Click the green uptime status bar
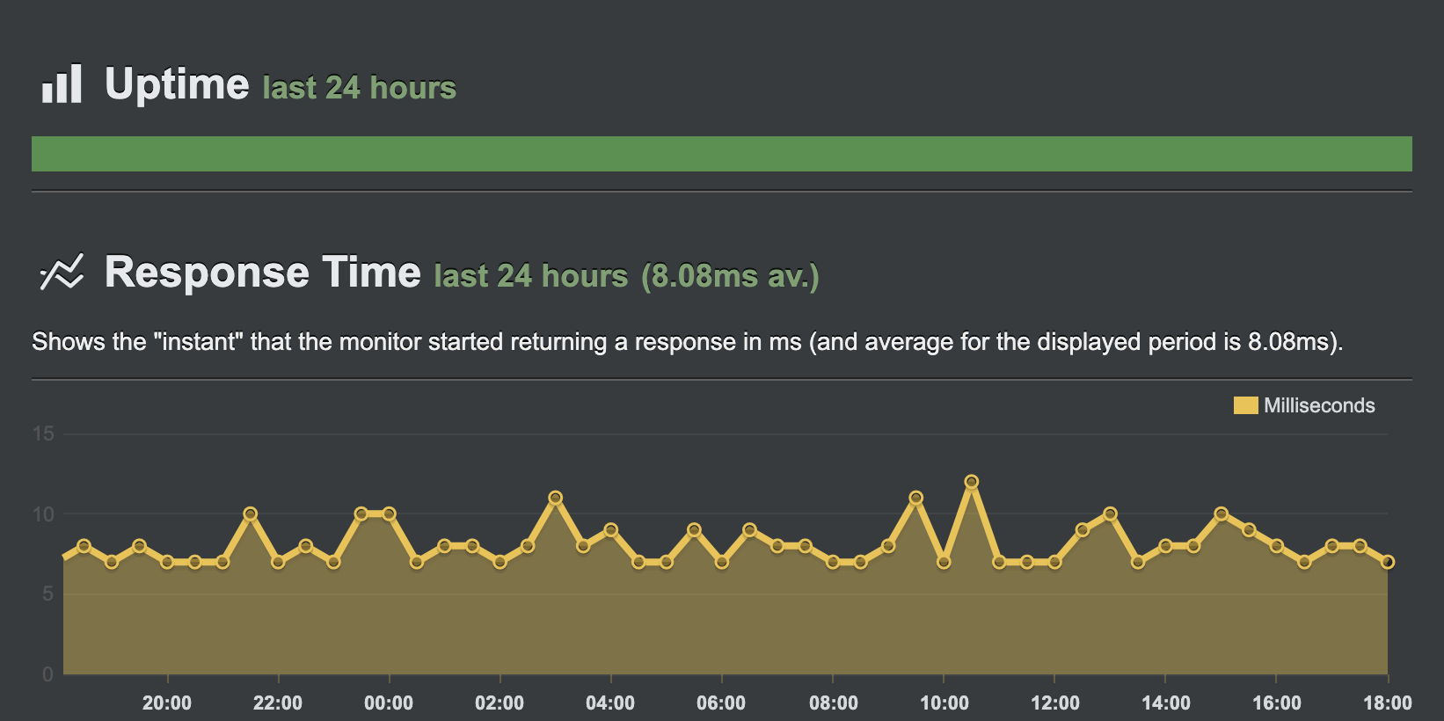 (x=721, y=154)
